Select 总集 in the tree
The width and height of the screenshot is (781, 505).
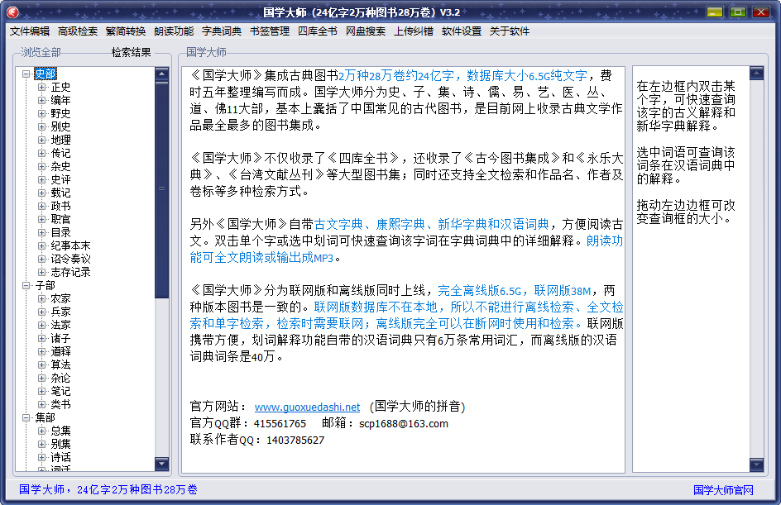pos(60,431)
